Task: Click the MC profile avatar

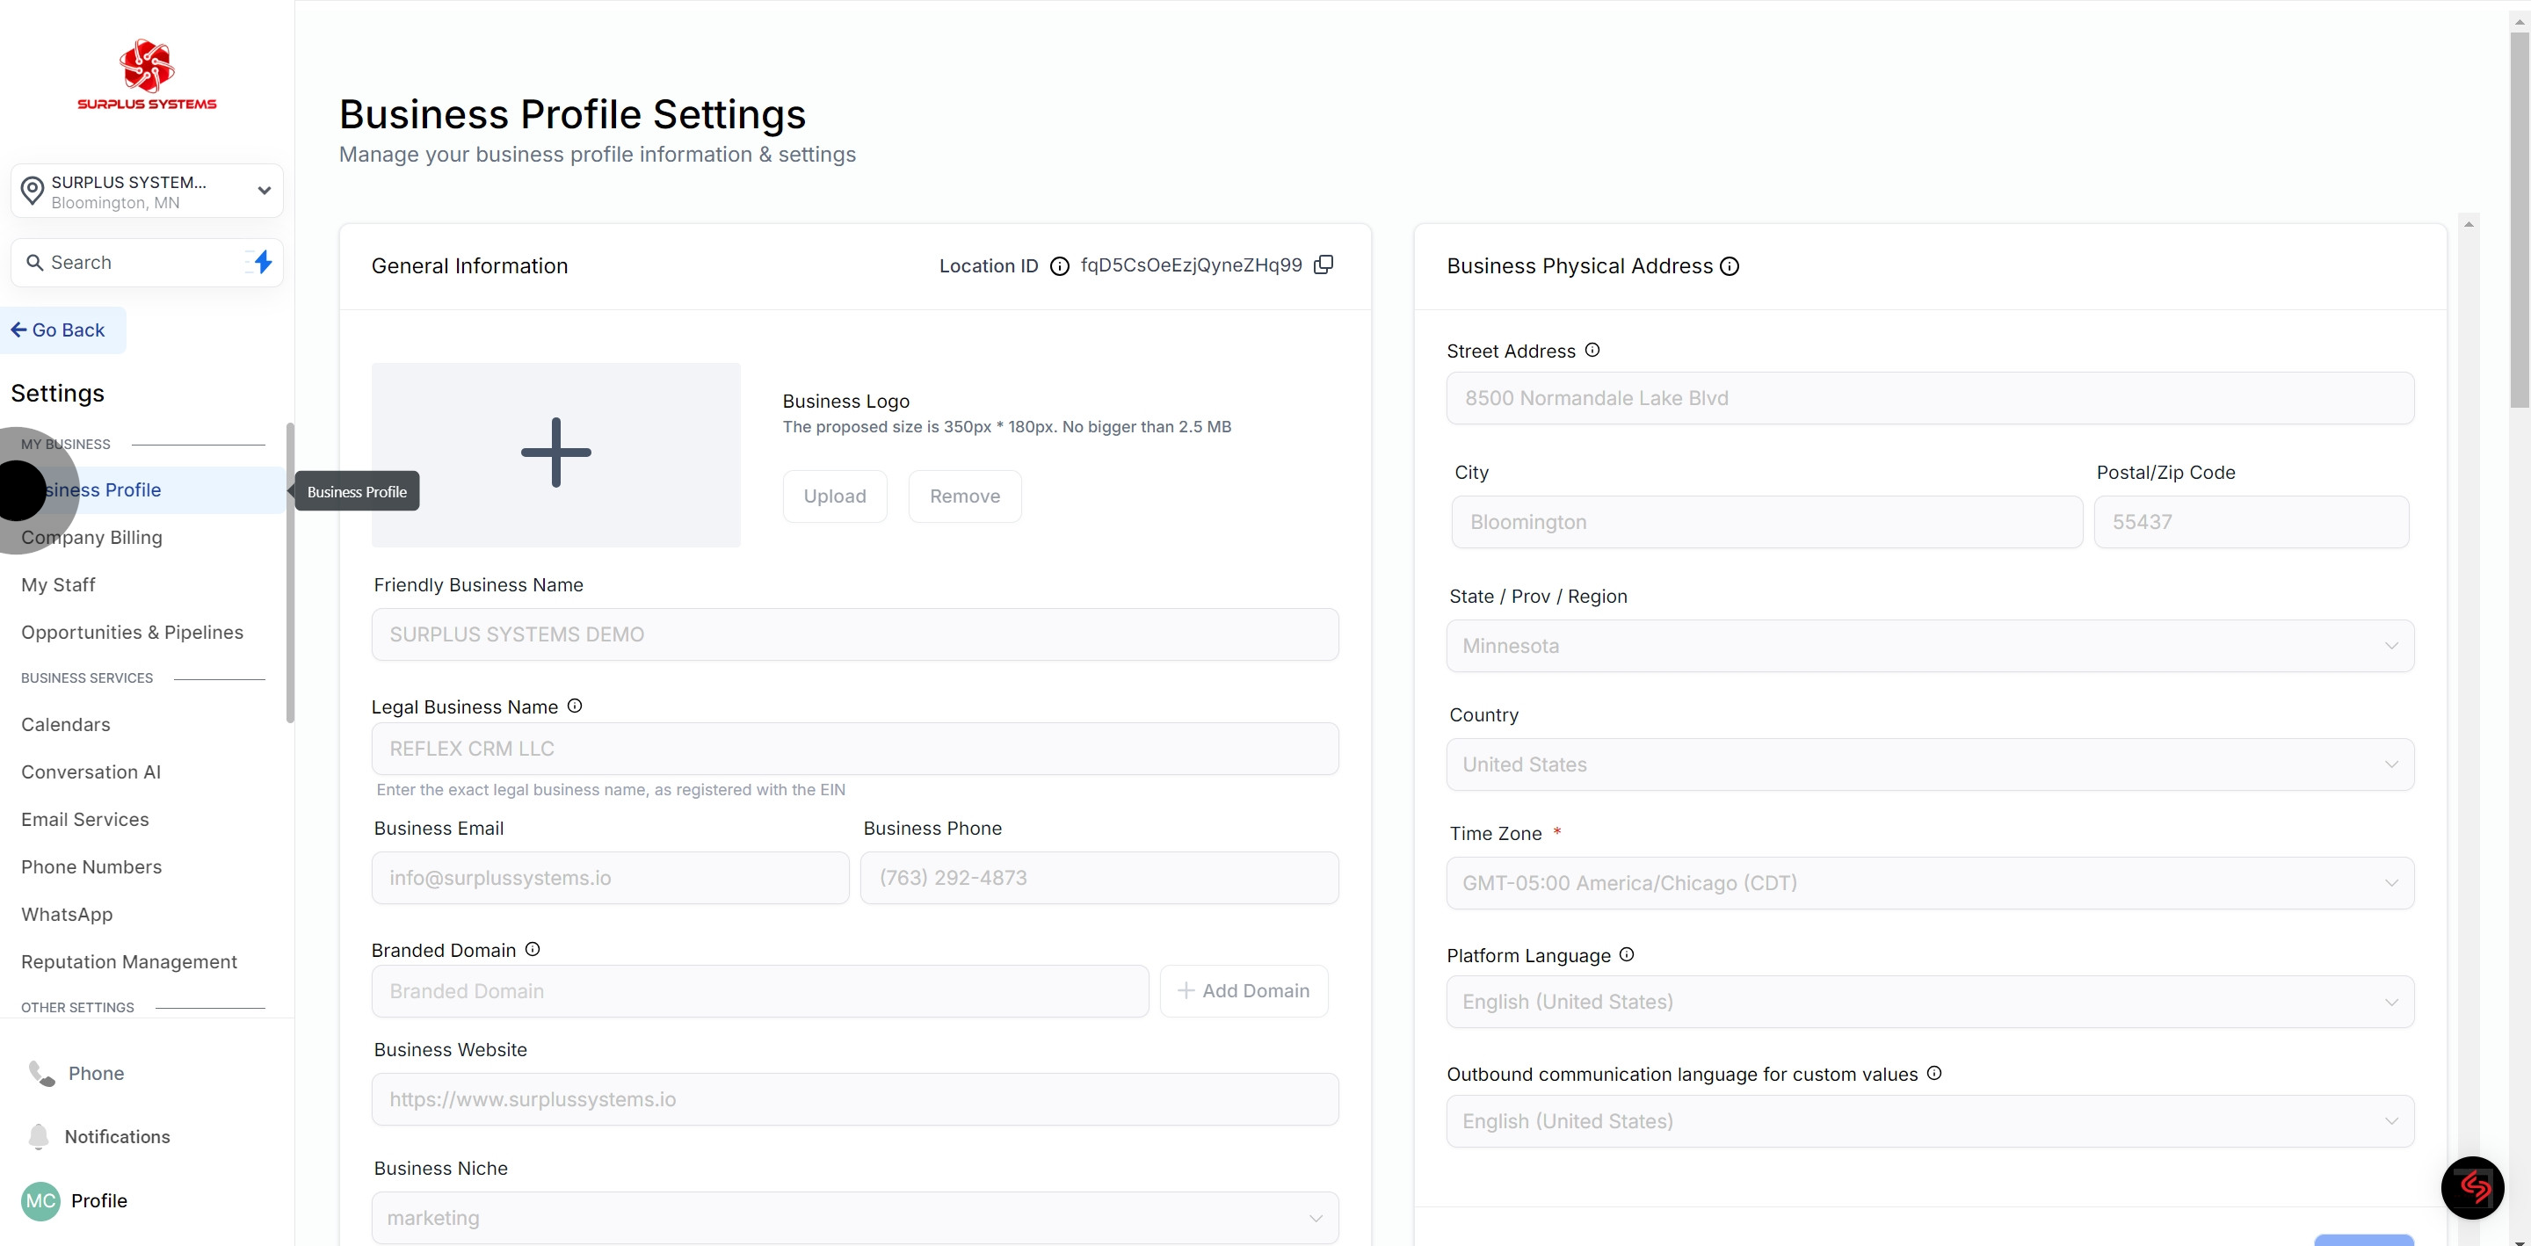Action: 40,1201
